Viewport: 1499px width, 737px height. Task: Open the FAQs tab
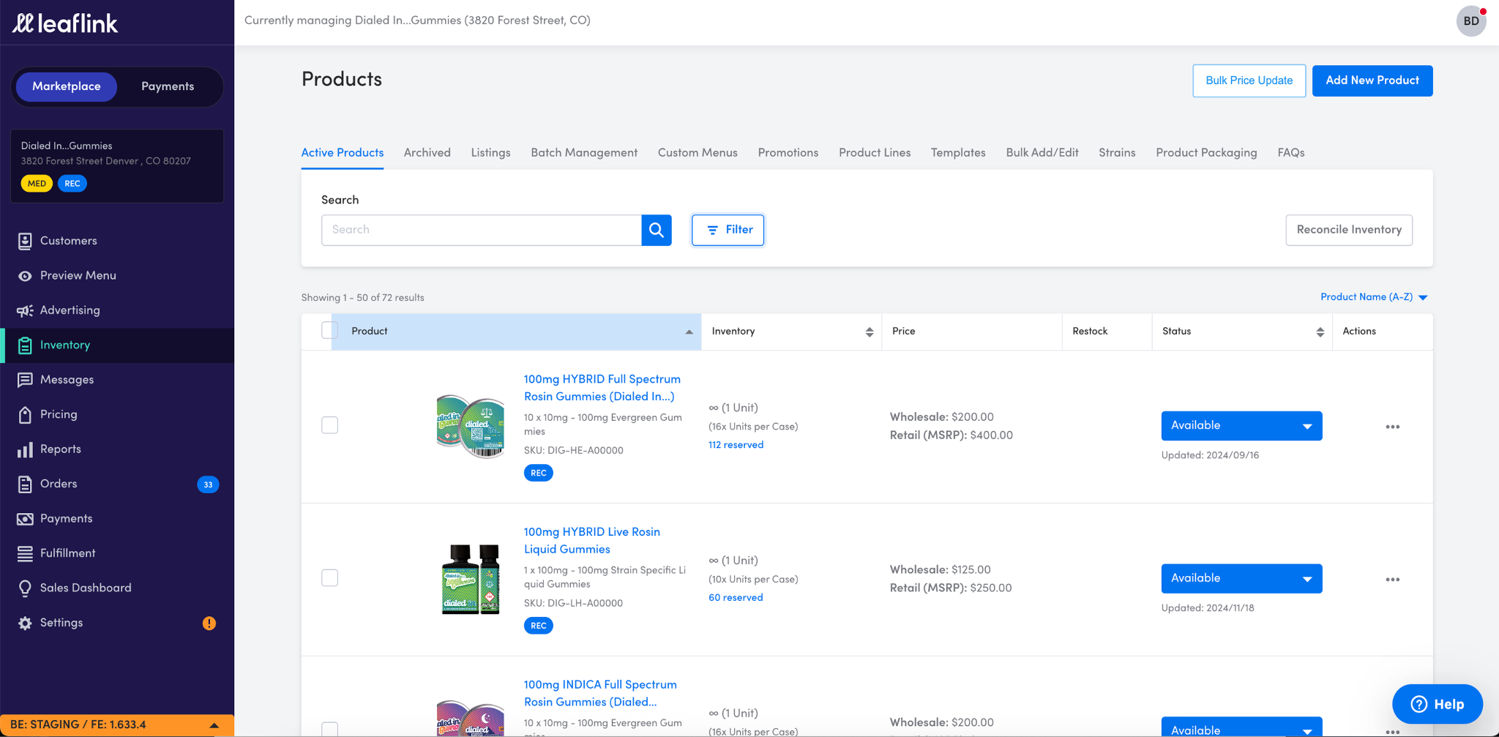[1291, 153]
